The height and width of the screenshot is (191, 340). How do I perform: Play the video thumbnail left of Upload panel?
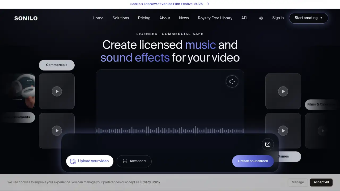click(57, 131)
